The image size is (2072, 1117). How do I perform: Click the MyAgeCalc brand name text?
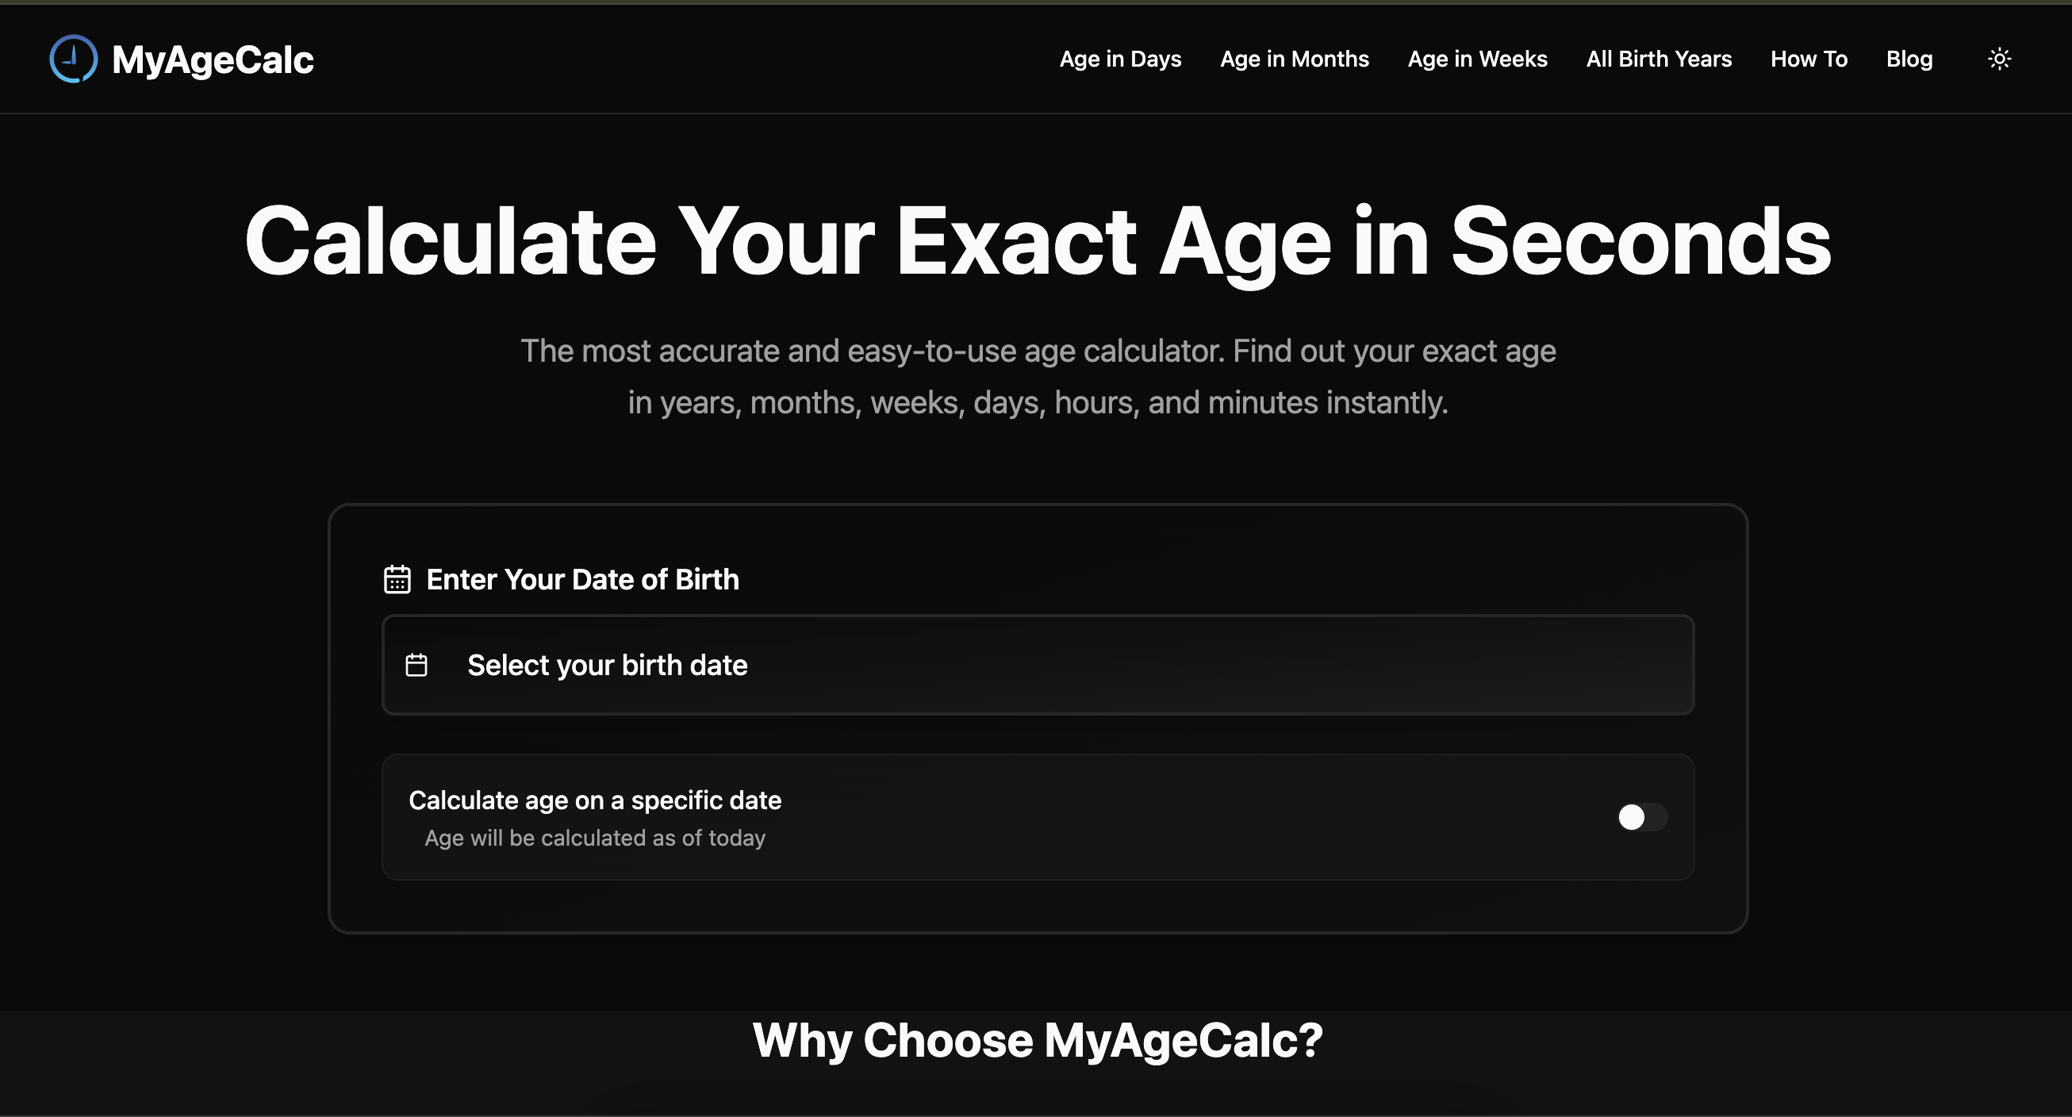pos(213,59)
